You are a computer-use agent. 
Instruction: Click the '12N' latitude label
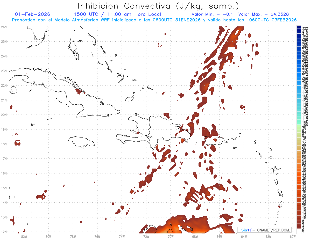pyautogui.click(x=4, y=232)
